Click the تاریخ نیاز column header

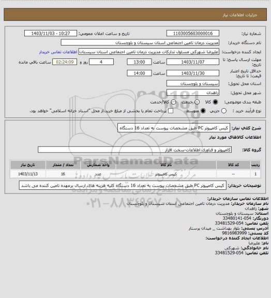[28, 165]
